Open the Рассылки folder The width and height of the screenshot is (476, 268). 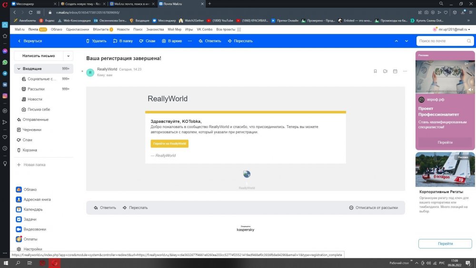(x=44, y=89)
